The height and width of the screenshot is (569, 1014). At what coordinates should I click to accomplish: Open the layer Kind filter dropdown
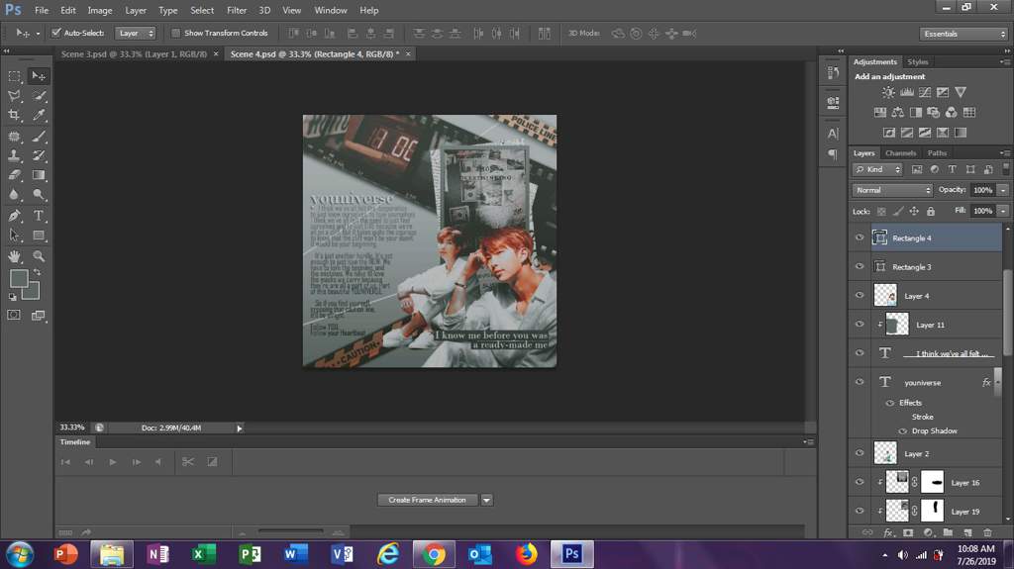pyautogui.click(x=877, y=169)
